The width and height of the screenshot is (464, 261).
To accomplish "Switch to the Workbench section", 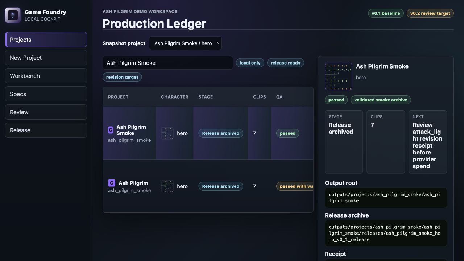I will click(x=46, y=76).
